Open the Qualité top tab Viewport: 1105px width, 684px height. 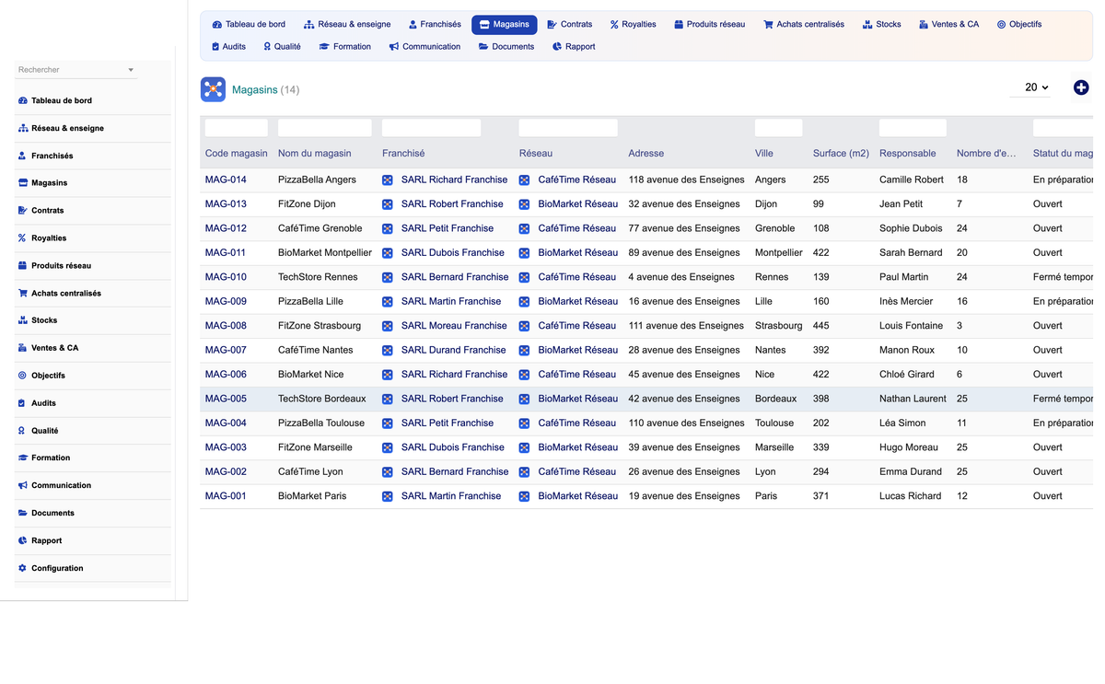pos(282,46)
